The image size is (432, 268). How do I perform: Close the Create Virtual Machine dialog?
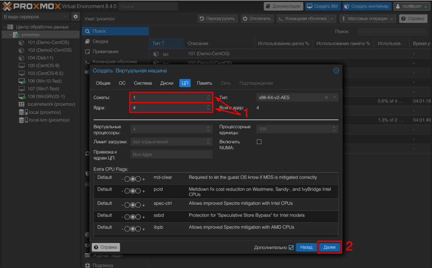point(336,71)
